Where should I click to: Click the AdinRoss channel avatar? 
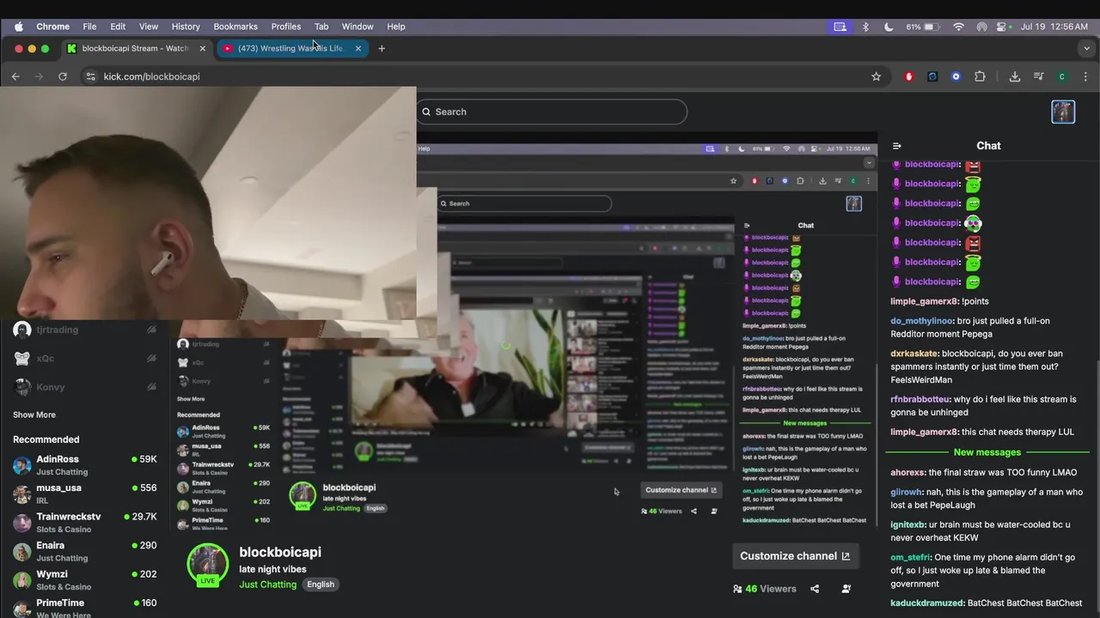22,465
